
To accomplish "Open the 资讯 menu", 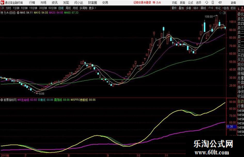I will coord(55,3).
